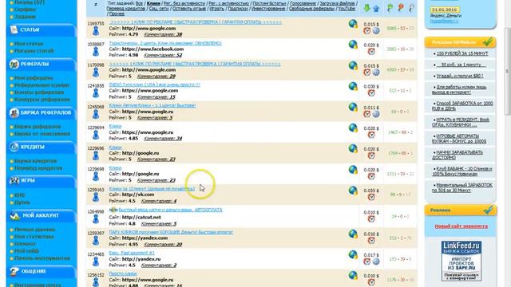This screenshot has height=287, width=511.
Task: Select the 'Все' task type filter
Action: [139, 3]
